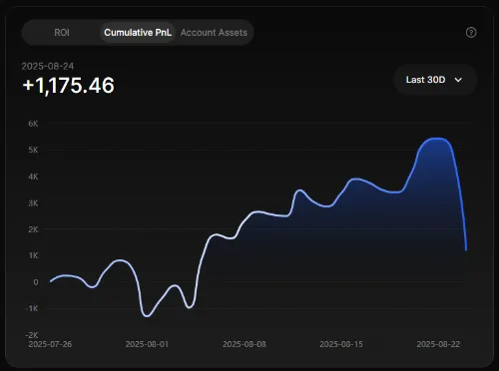Click the help question mark icon
Image resolution: width=499 pixels, height=371 pixels.
[x=471, y=33]
